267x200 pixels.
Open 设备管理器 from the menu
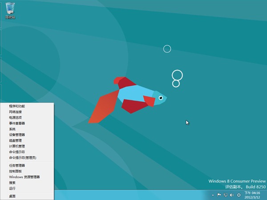(27, 135)
